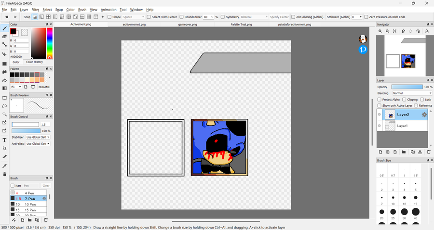Select the Dot tool below the eraser
The height and width of the screenshot is (230, 434).
(4, 44)
